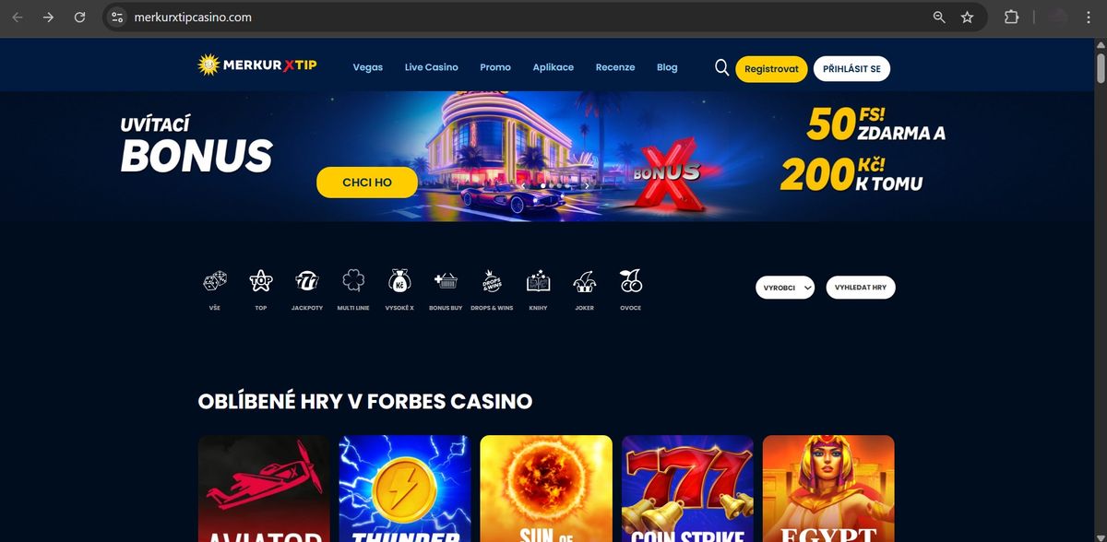Select the Joker hat category icon
1107x542 pixels.
585,281
